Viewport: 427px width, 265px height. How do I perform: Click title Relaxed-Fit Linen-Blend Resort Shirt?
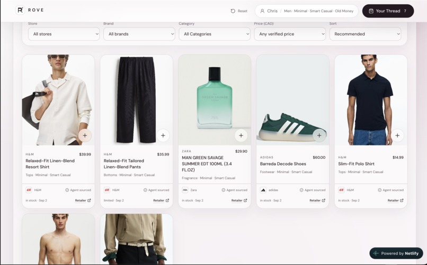pyautogui.click(x=50, y=163)
